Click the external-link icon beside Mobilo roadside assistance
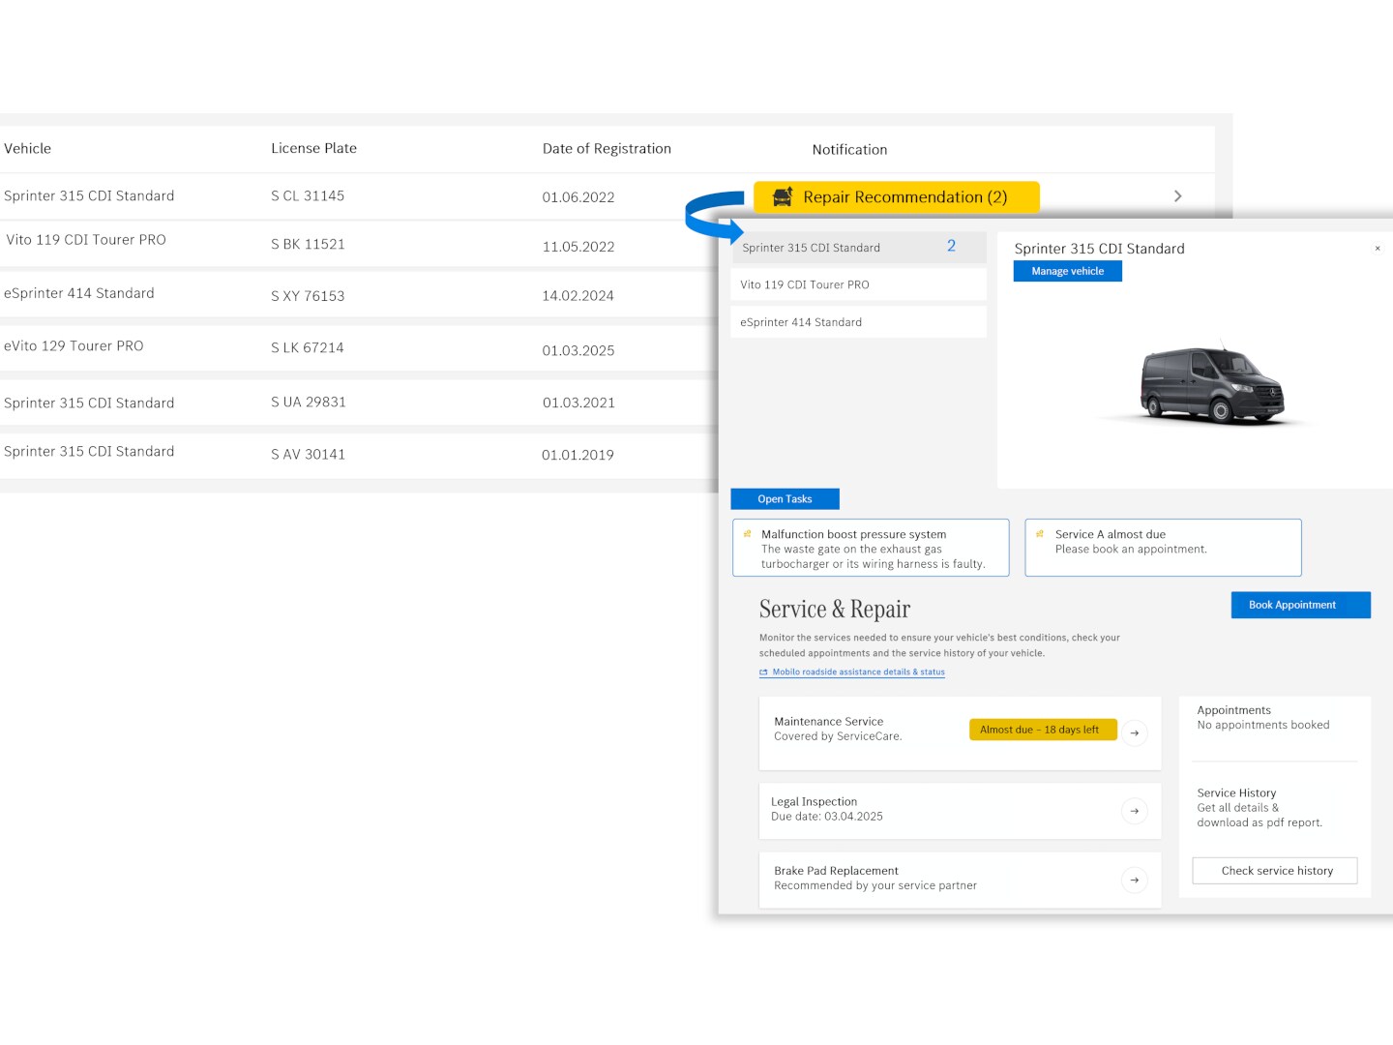1393x1045 pixels. point(764,672)
